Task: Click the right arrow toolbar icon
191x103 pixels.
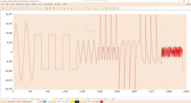Action: [x=61, y=8]
